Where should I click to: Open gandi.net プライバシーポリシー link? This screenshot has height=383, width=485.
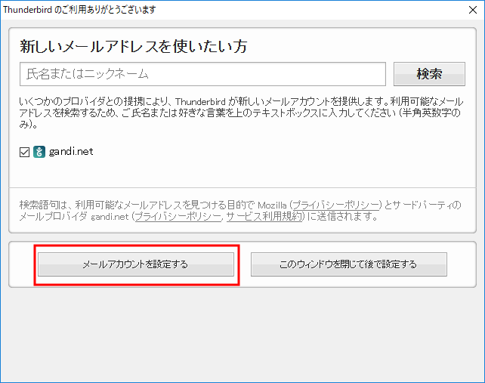pyautogui.click(x=178, y=216)
